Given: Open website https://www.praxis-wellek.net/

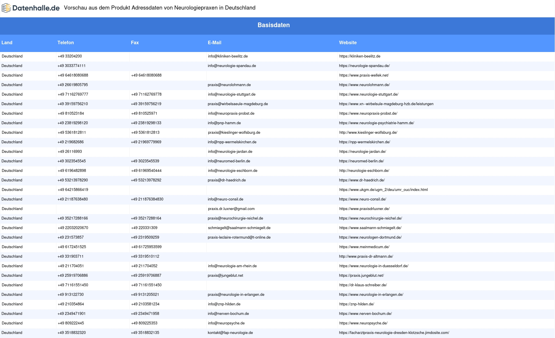Looking at the screenshot, I should [364, 75].
